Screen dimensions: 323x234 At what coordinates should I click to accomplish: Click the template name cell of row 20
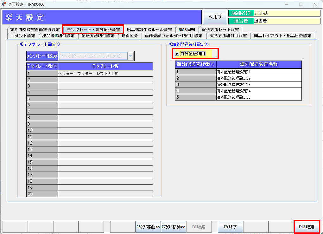[105, 194]
